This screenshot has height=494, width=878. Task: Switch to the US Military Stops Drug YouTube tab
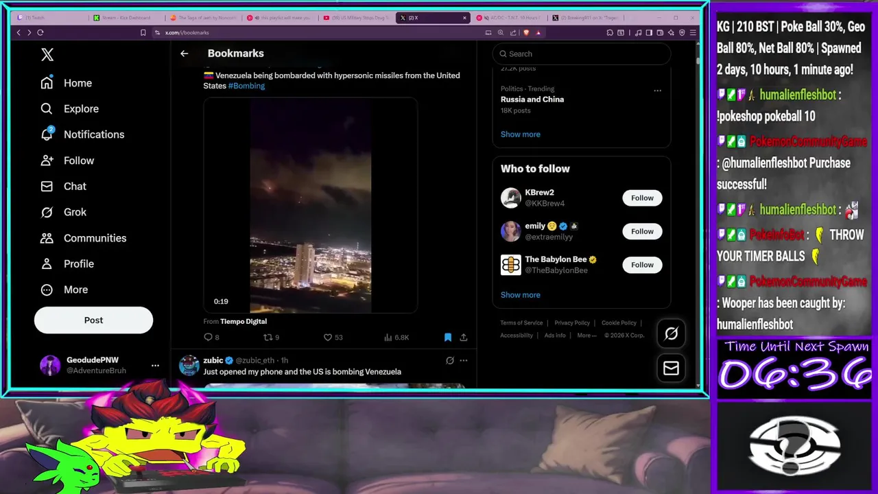point(355,18)
